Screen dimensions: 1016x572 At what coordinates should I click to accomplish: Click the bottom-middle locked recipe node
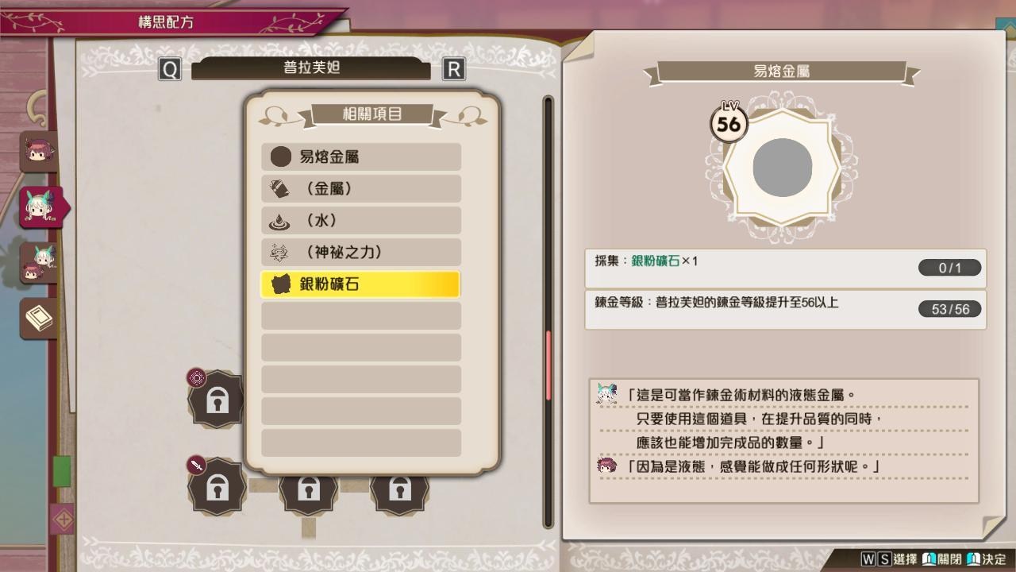pos(308,490)
